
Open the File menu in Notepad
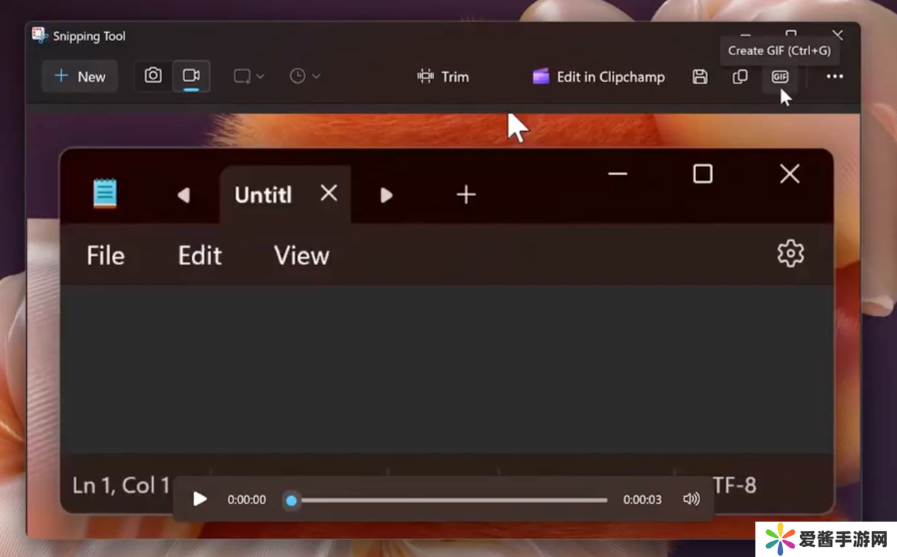[105, 255]
